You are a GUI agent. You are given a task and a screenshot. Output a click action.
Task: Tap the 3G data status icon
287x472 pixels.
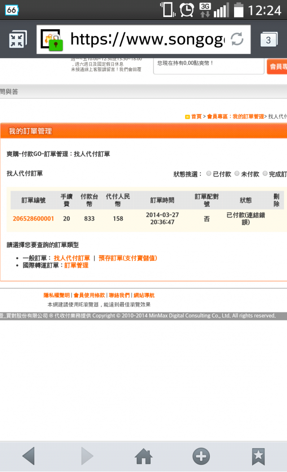click(205, 10)
